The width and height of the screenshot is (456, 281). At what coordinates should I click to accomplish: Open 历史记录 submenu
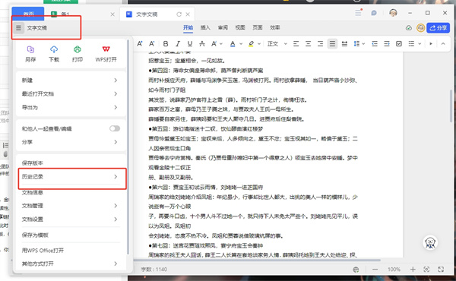pos(71,177)
